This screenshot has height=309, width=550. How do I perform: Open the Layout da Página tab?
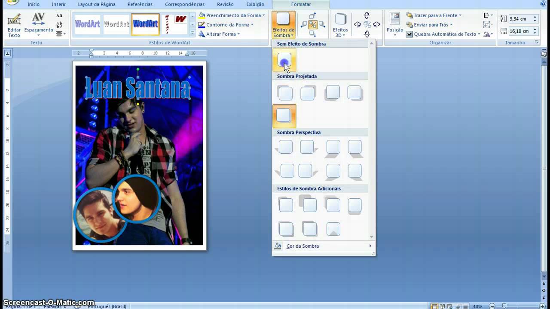[97, 4]
